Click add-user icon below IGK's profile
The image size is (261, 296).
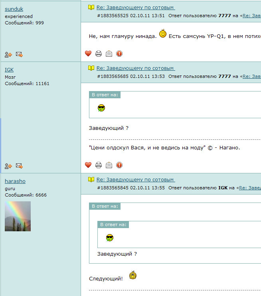8,166
